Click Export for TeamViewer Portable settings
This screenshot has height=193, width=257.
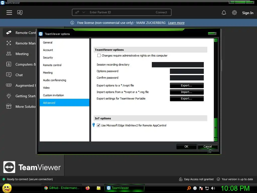[187, 99]
